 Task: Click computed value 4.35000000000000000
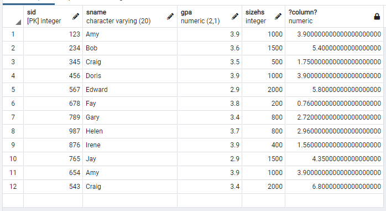(x=335, y=158)
